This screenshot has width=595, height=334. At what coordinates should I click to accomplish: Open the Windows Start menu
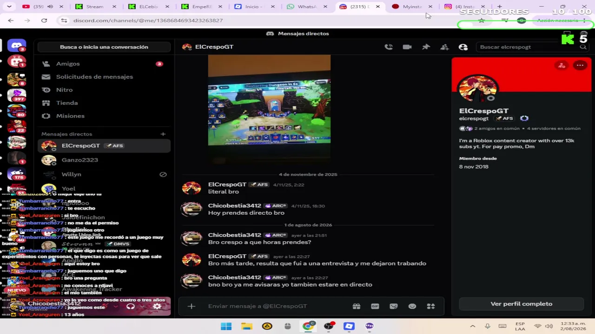226,326
